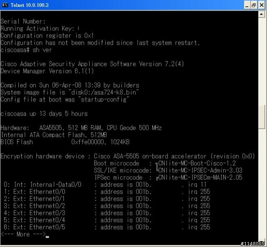Screen dimensions: 267x247
Task: Click 'SSL/IKE microcode' line
Action: [x=168, y=171]
